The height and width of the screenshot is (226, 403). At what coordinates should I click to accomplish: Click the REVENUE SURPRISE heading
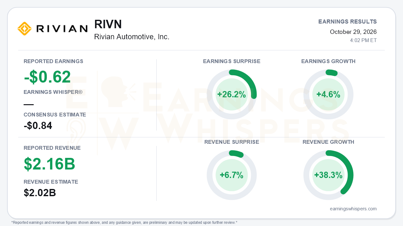(x=232, y=142)
